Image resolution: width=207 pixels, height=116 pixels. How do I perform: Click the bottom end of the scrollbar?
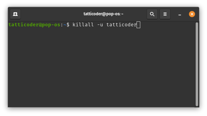pos(197,105)
